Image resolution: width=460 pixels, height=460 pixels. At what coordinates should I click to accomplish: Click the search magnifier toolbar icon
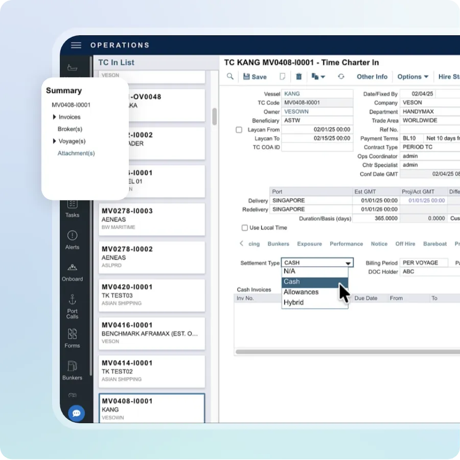(x=231, y=77)
